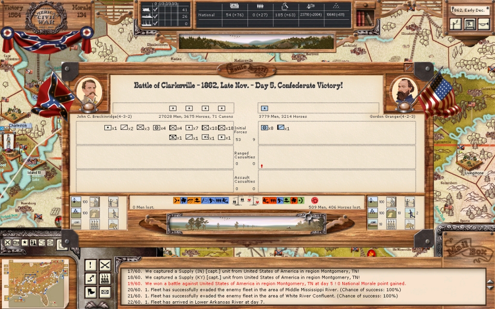Click the bugle icon under the date
Viewport: 495px width, 309px height.
(482, 24)
